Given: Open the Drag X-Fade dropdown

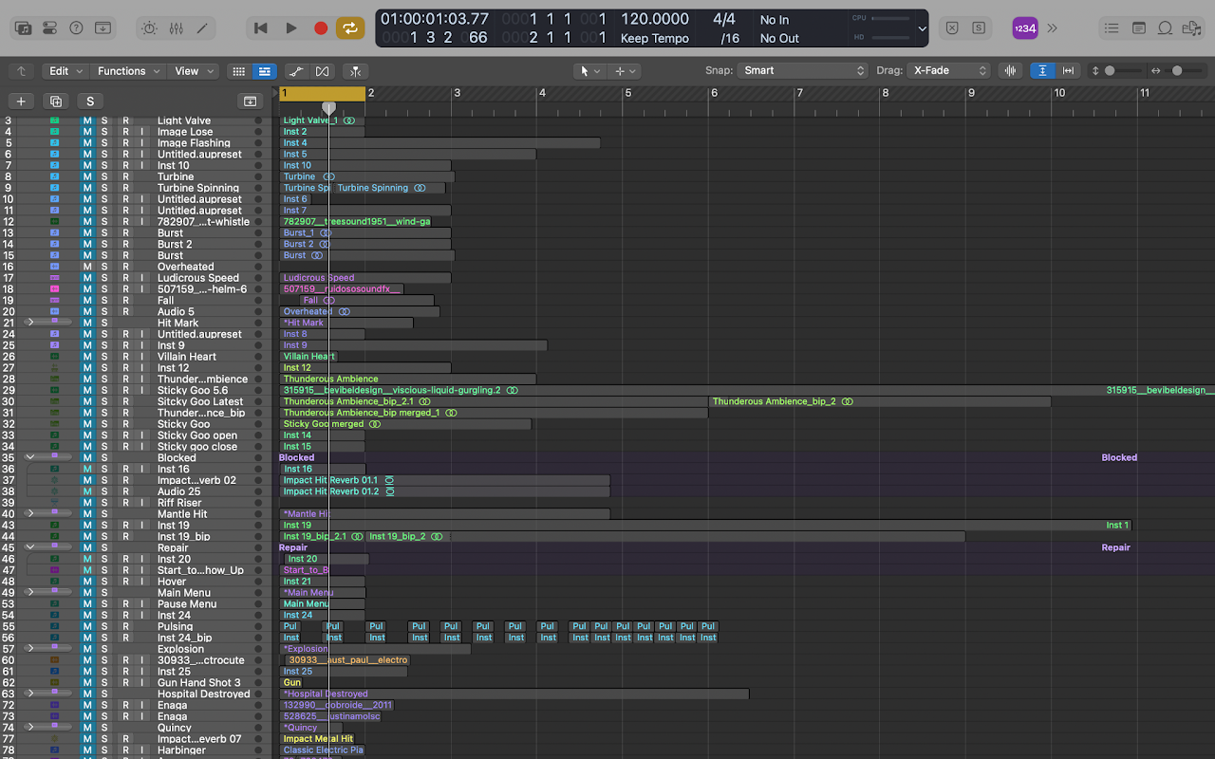Looking at the screenshot, I should (x=948, y=71).
